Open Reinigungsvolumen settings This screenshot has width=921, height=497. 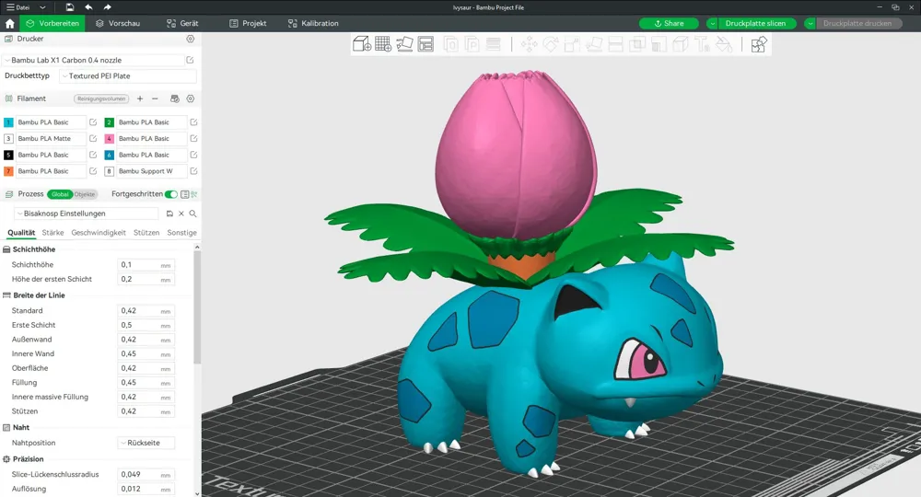coord(101,98)
